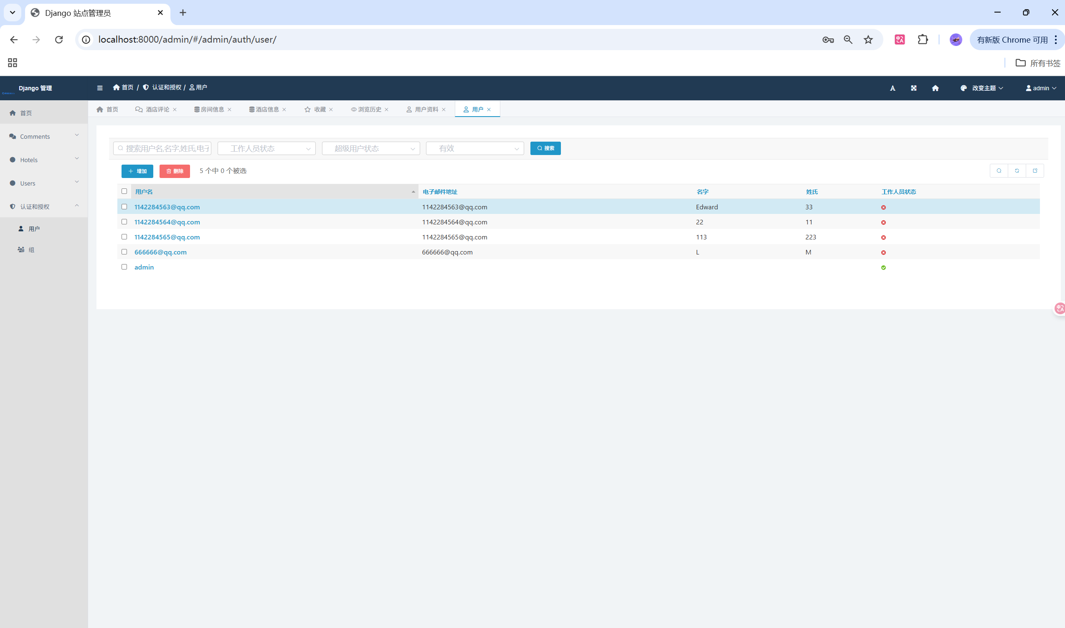The height and width of the screenshot is (628, 1065).
Task: Click the open-in-new-window icon above table
Action: (1035, 171)
